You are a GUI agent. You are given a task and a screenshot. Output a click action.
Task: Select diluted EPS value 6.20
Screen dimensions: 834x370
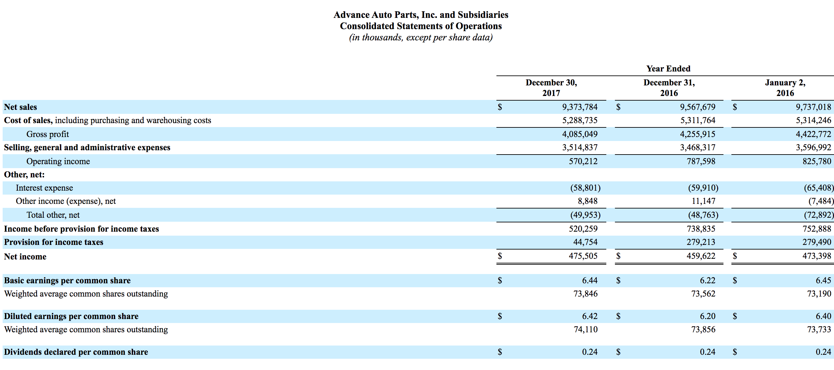tap(708, 316)
